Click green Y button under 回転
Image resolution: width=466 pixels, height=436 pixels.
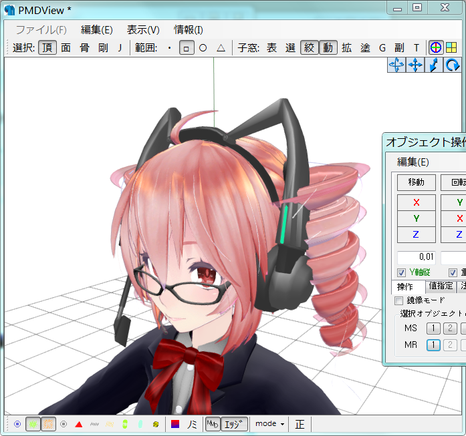point(453,202)
